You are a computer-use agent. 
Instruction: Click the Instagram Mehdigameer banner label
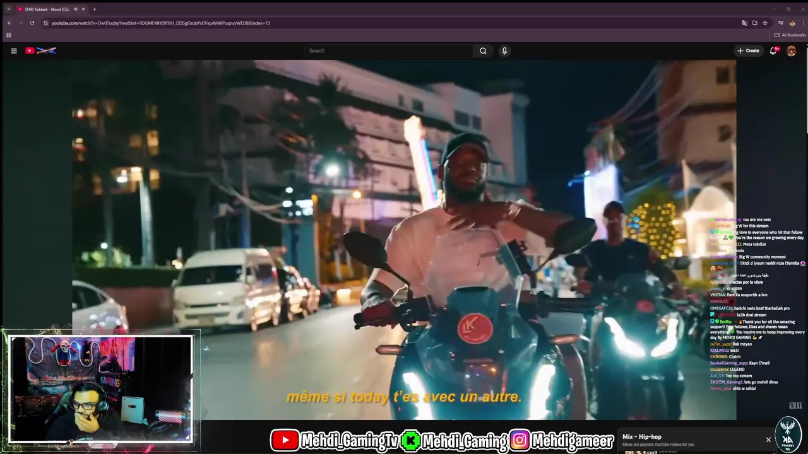pyautogui.click(x=562, y=440)
